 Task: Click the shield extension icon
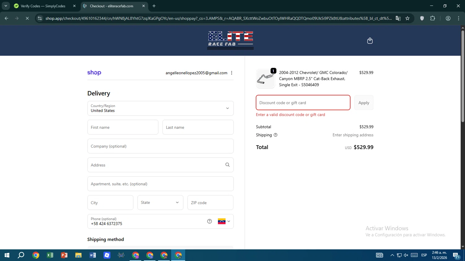422,18
